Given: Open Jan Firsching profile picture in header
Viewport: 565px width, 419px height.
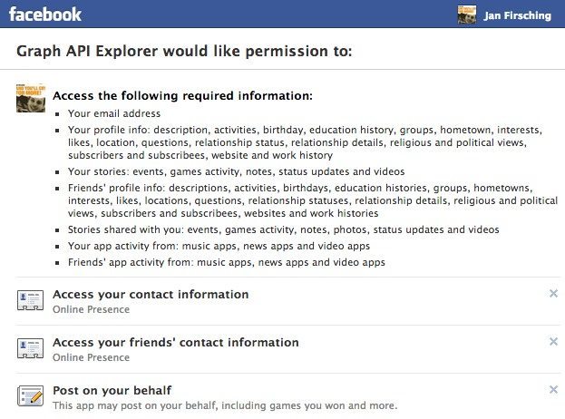Looking at the screenshot, I should pos(467,15).
